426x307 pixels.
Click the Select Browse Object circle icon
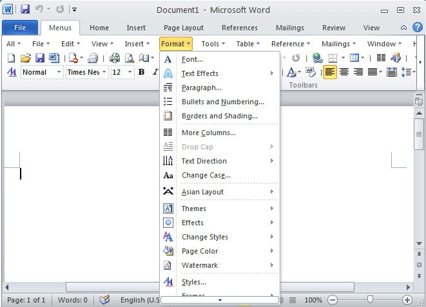(419, 265)
